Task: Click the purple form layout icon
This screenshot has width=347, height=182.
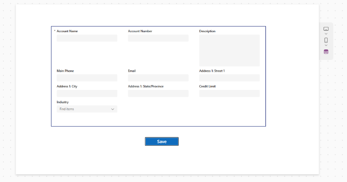Action: (326, 52)
